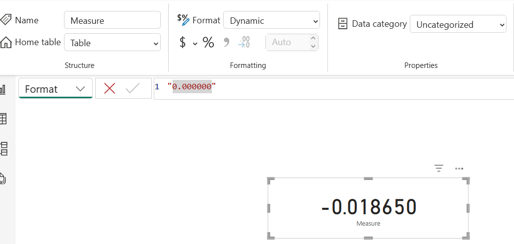The width and height of the screenshot is (514, 244).
Task: Click the Name tag icon
Action: pos(6,20)
